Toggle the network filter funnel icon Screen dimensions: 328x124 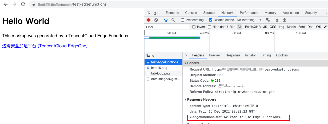pyautogui.click(x=166, y=20)
